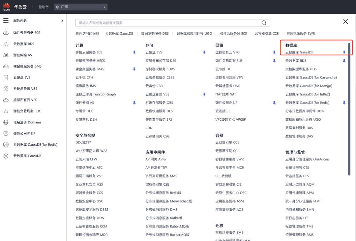Click the location pin icon beside 广州
The width and height of the screenshot is (356, 241).
57,7
